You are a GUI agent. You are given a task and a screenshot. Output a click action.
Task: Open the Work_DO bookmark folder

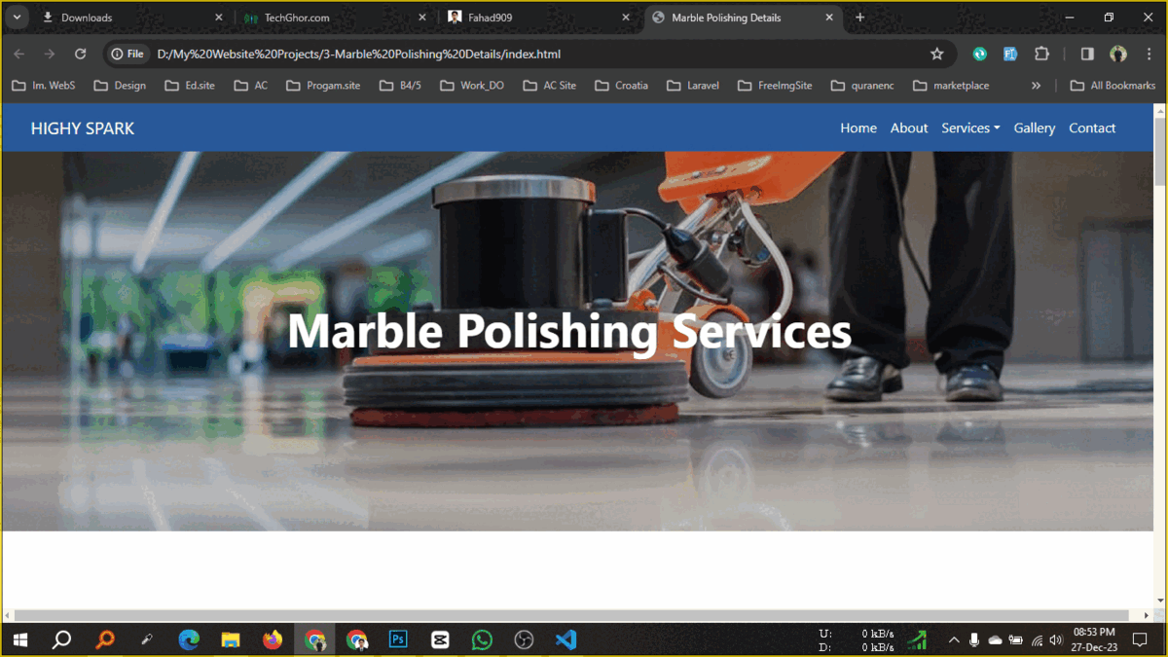[x=472, y=86]
